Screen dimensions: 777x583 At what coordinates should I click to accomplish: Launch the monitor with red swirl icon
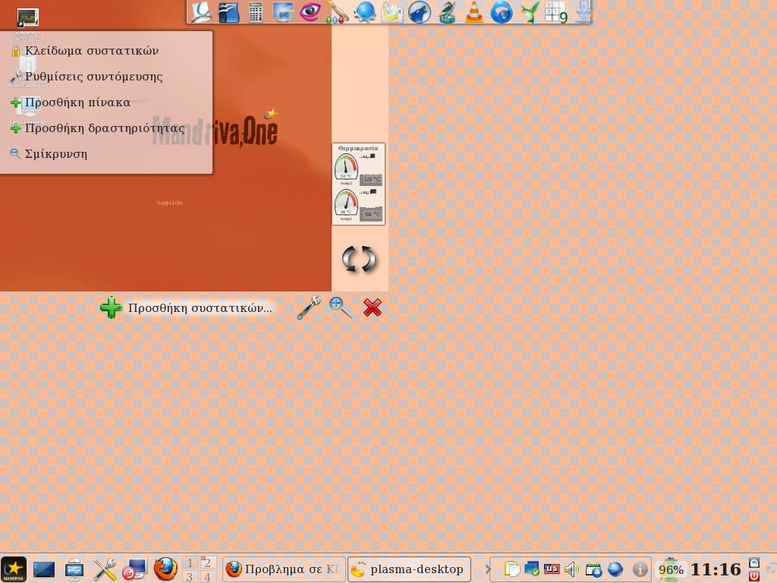134,569
